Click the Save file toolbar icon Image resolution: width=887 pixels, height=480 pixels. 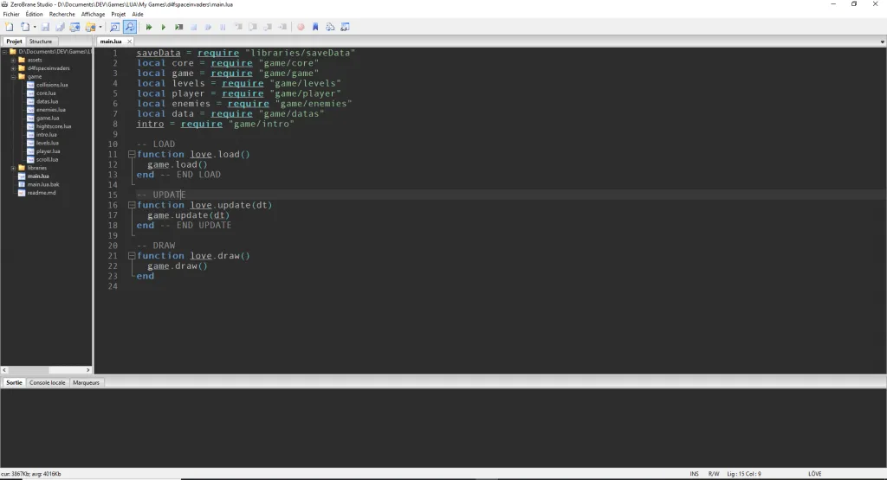[46, 27]
